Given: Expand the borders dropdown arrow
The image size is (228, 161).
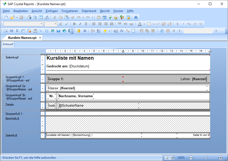Looking at the screenshot, I should 153,24.
